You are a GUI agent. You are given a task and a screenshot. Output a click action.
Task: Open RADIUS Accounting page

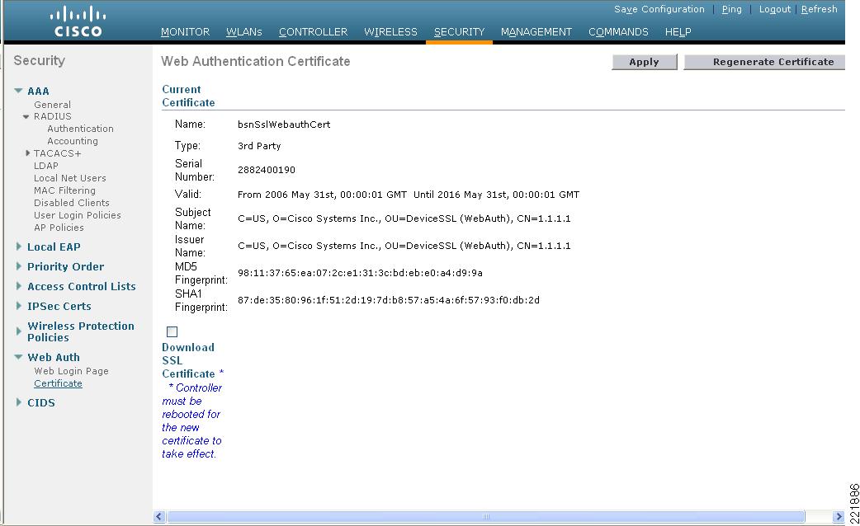click(x=73, y=141)
